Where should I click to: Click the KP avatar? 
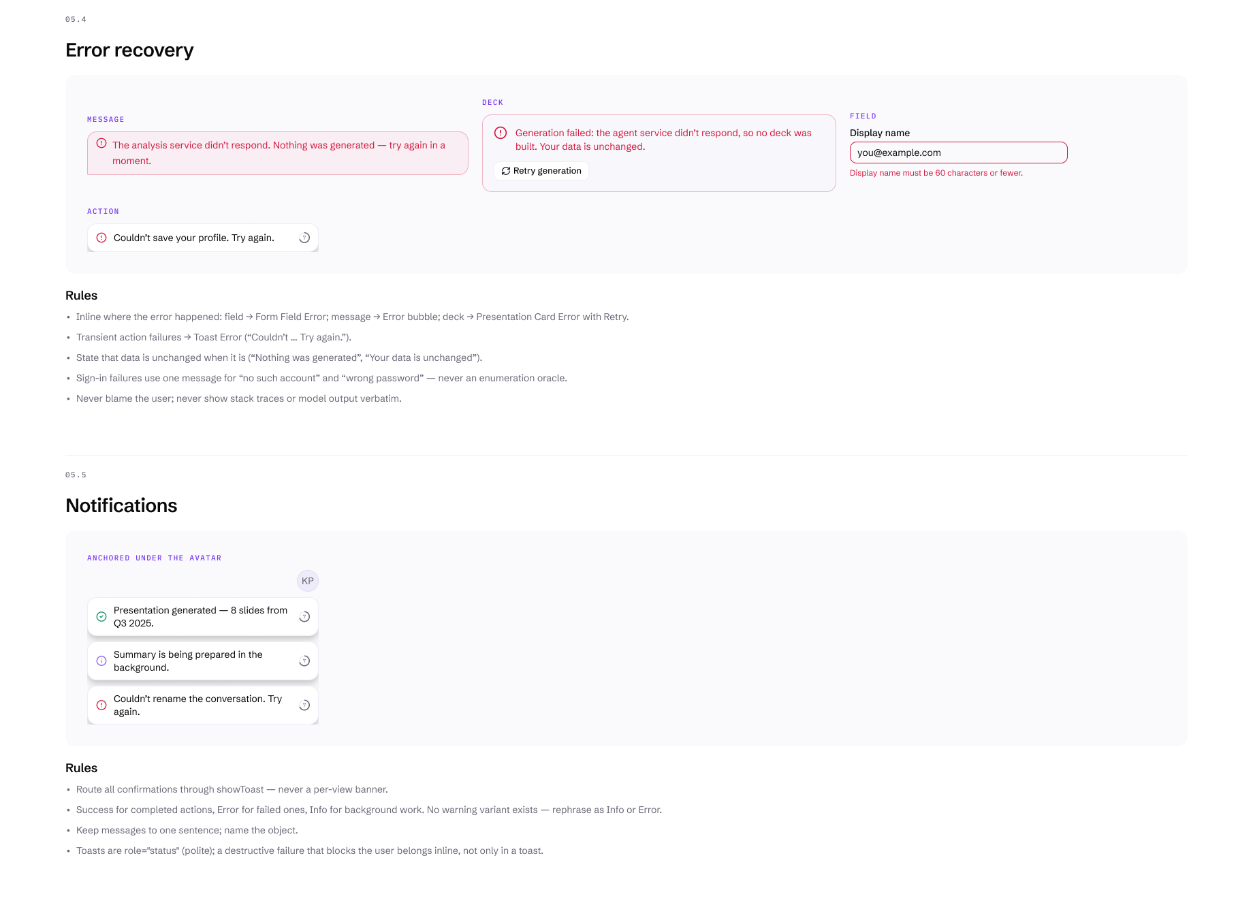tap(308, 581)
